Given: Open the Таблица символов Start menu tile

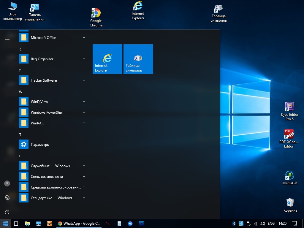Looking at the screenshot, I should (x=138, y=59).
